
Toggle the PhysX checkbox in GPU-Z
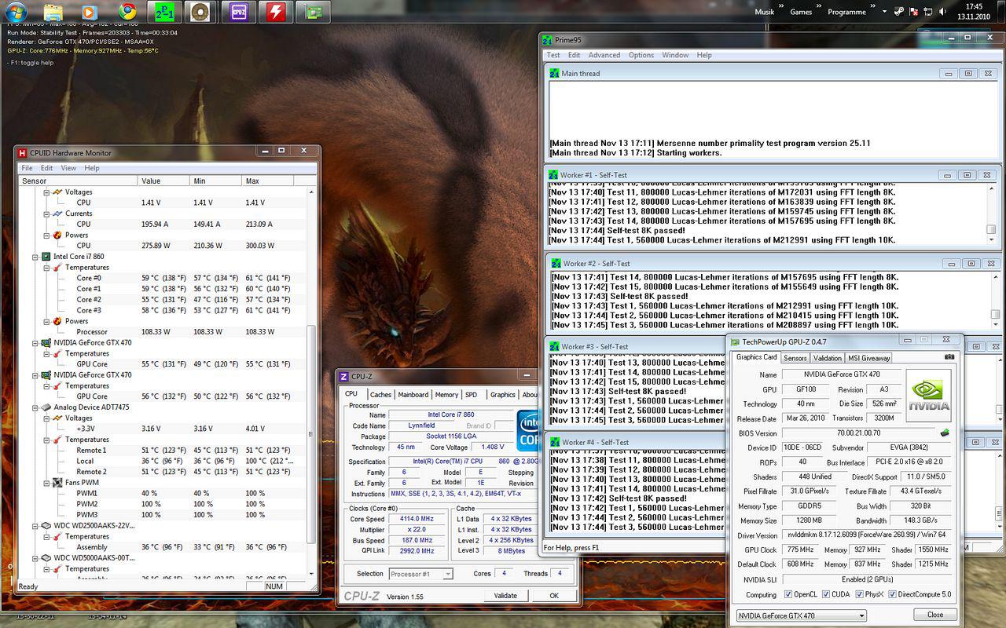click(860, 594)
